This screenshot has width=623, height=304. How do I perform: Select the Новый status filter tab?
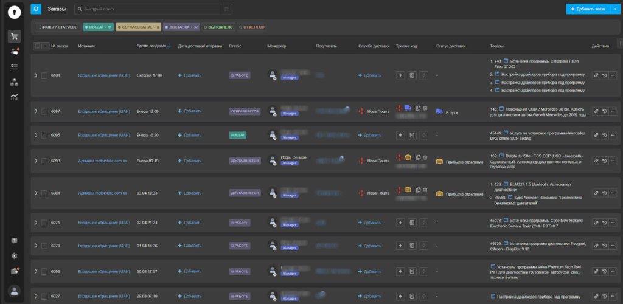(97, 27)
